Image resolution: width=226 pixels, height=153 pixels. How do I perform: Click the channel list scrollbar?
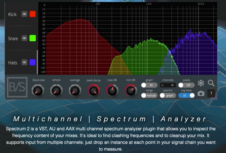(x=37, y=62)
